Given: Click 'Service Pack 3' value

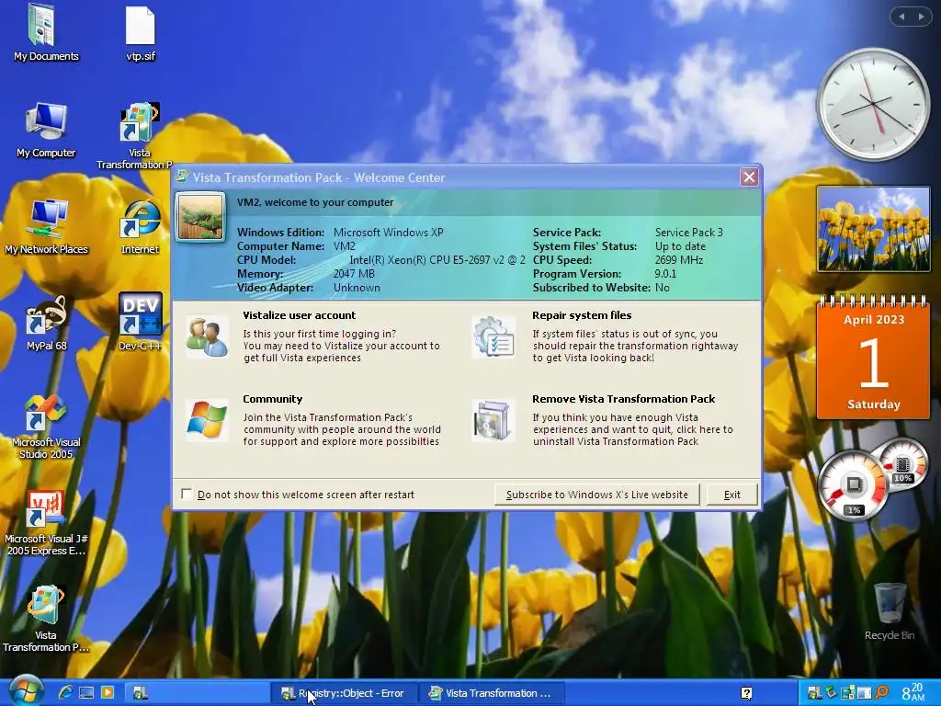Looking at the screenshot, I should [689, 233].
